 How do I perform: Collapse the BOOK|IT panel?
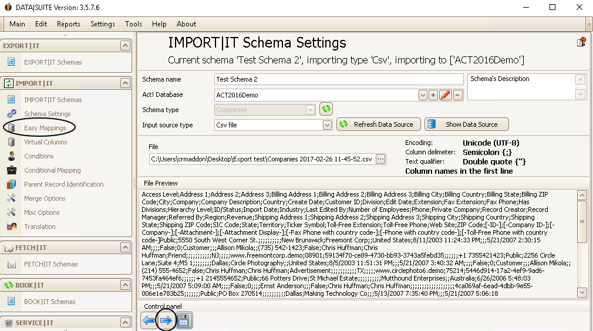tap(125, 285)
